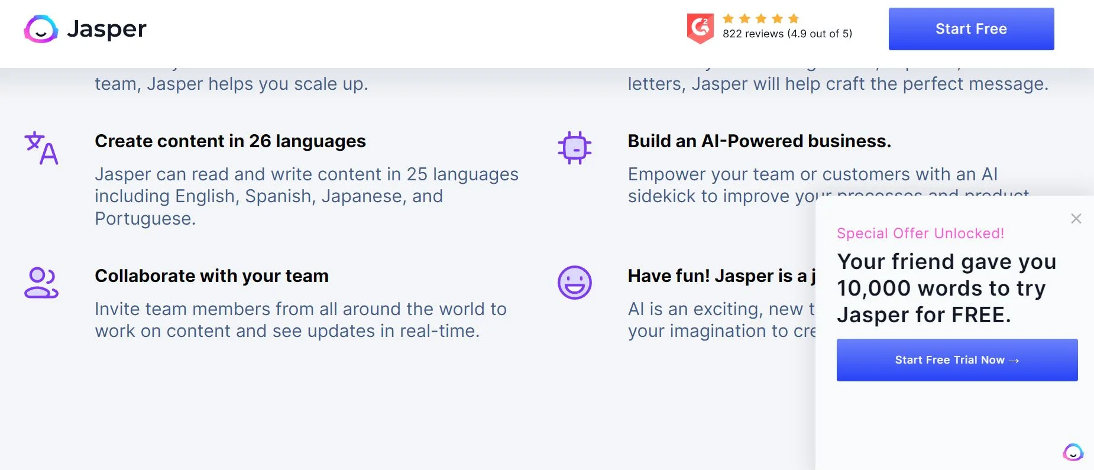Click the small Jasper icon in popup corner
The height and width of the screenshot is (470, 1094).
pos(1073,452)
